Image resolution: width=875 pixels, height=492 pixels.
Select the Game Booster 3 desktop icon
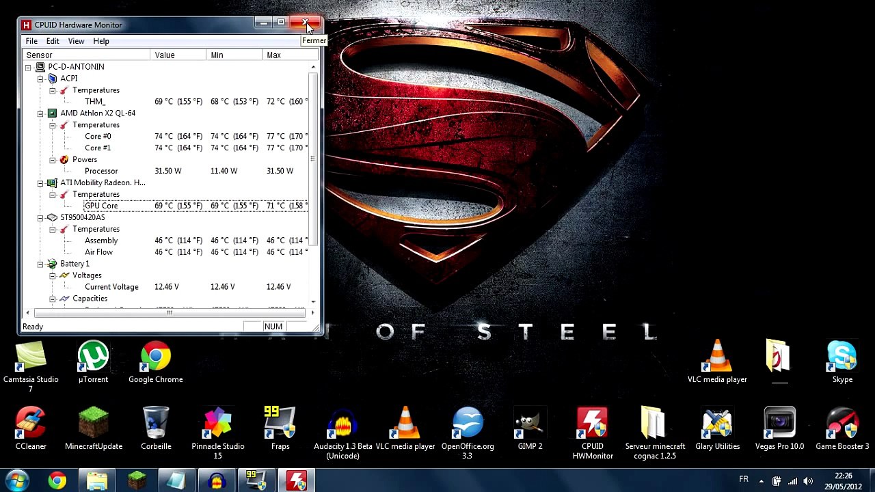[x=842, y=429]
